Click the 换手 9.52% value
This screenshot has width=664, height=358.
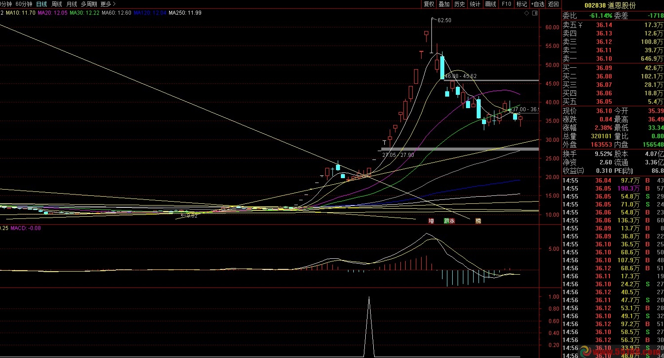(x=603, y=154)
